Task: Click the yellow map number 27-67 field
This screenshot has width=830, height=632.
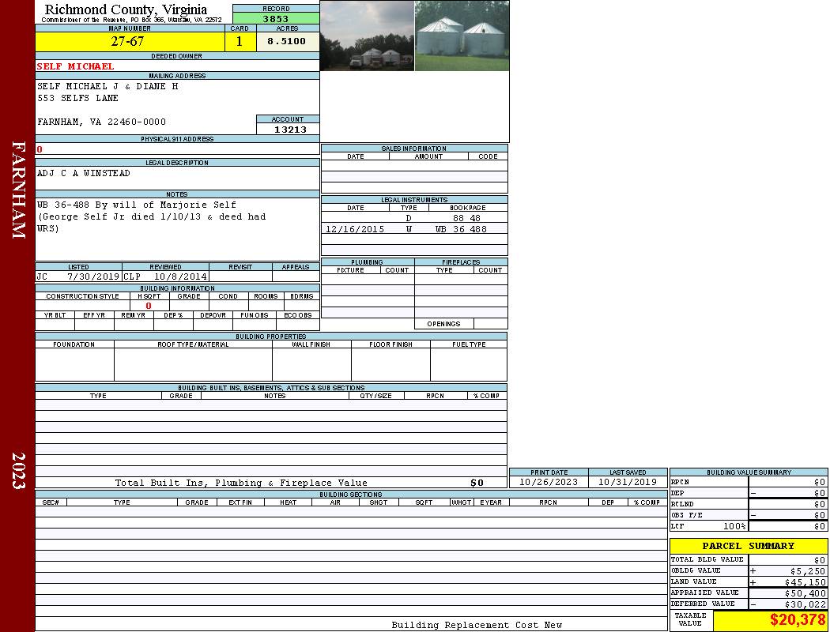Action: 127,41
